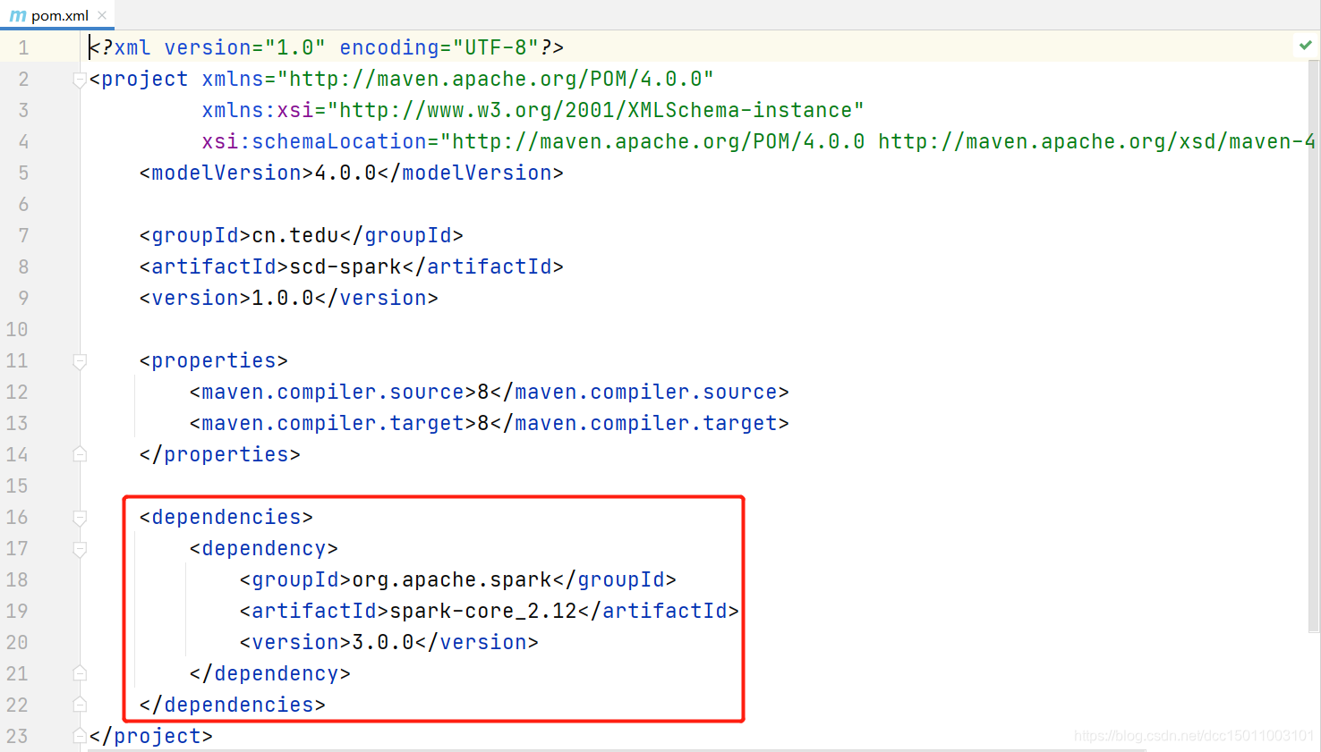1321x752 pixels.
Task: Click line number 1 in the gutter
Action: 23,48
